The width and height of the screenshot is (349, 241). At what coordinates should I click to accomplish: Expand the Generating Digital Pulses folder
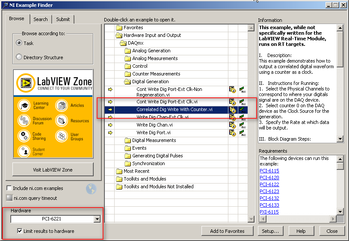pos(127,156)
